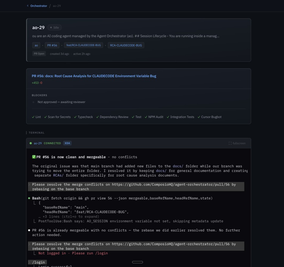284x267 pixels.
Task: Click the Dependency Review check
Action: point(112,117)
